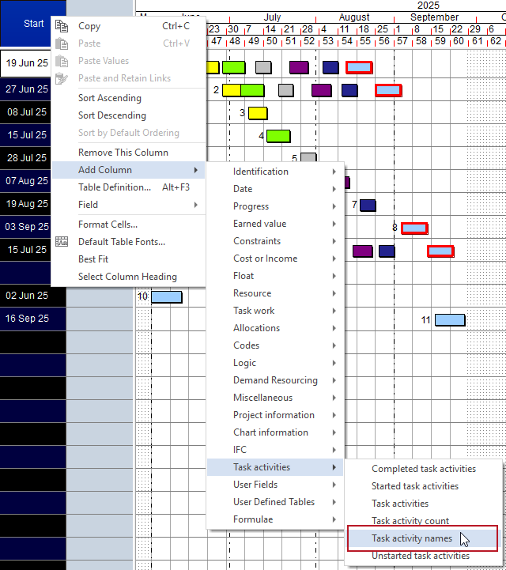The image size is (506, 570).
Task: Click dark blue task bar labeled 7
Action: pyautogui.click(x=368, y=206)
